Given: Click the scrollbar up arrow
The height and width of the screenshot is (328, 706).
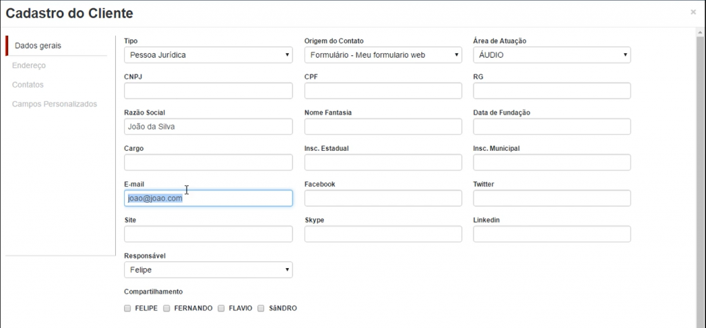Looking at the screenshot, I should 700,32.
